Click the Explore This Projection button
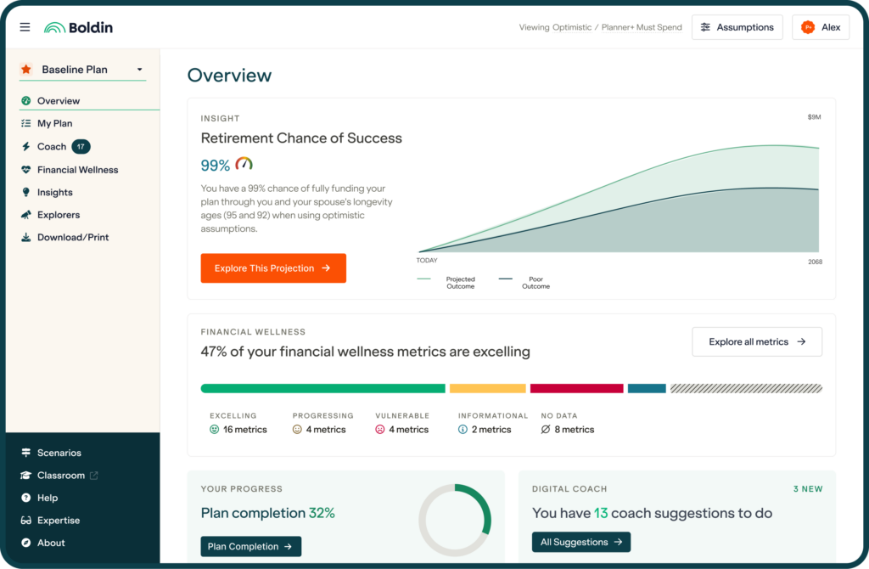 coord(273,268)
